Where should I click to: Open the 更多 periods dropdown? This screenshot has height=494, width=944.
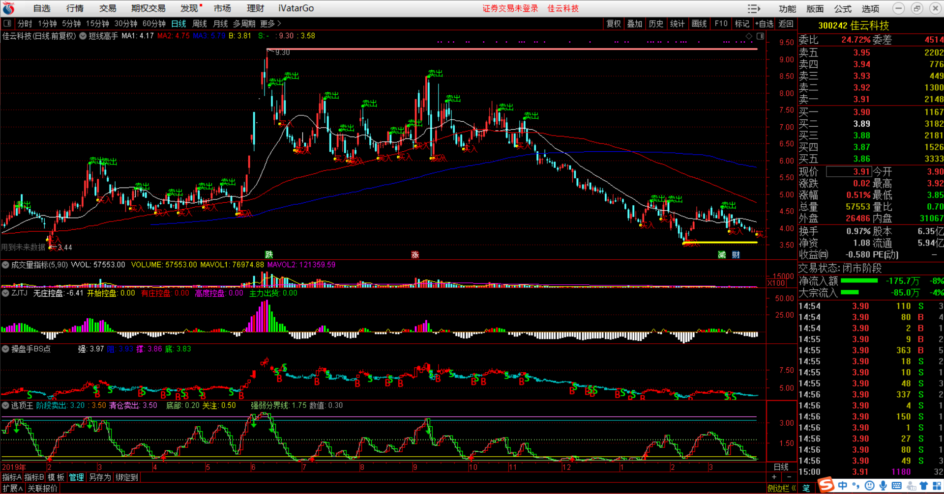(x=270, y=24)
